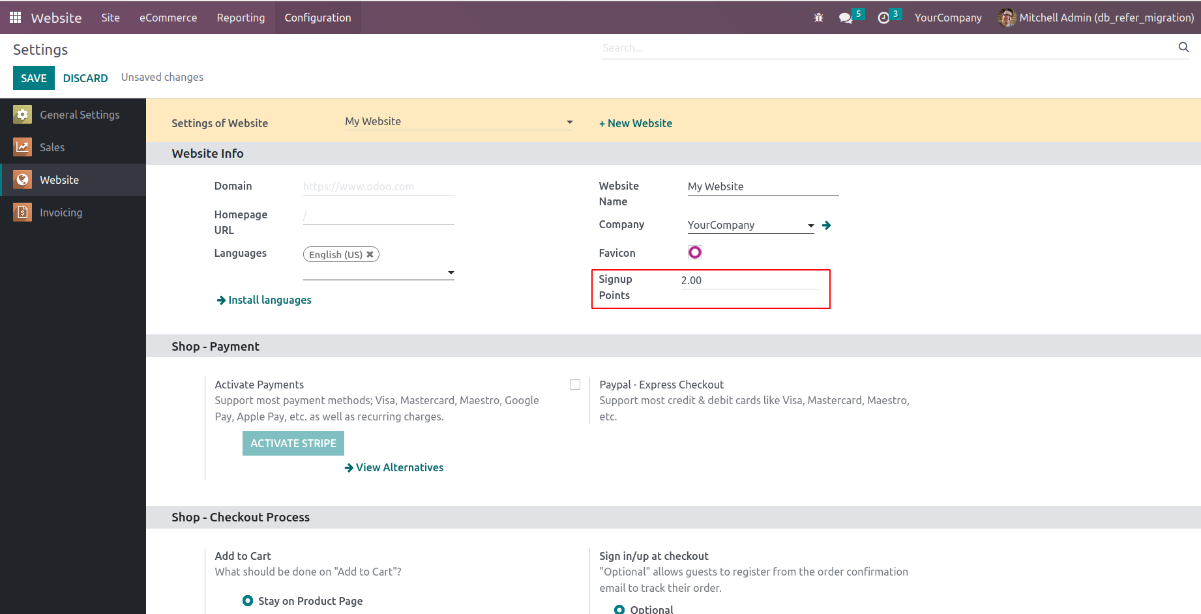
Task: Open the Languages dropdown arrow
Action: click(x=451, y=272)
